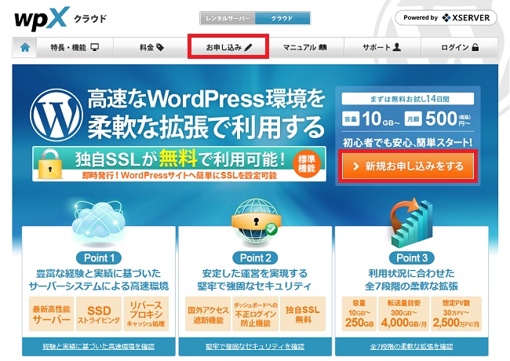Screen dimensions: 510x361
Task: Open 経験と実績に基づいた高速環境を確認 link
Action: pyautogui.click(x=99, y=347)
